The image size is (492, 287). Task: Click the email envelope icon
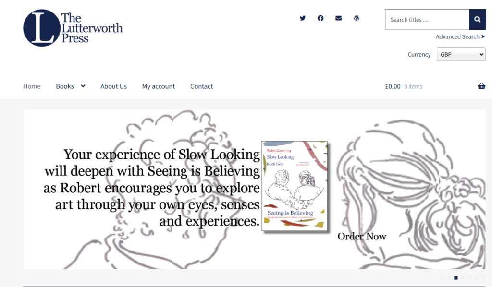click(x=338, y=18)
